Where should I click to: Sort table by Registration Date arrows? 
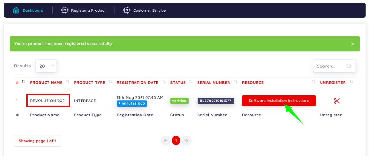coord(164,82)
